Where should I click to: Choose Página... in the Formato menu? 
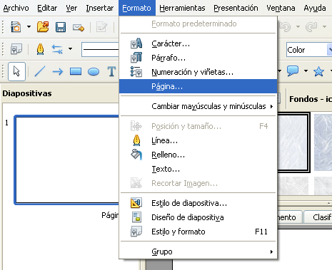[x=198, y=86]
